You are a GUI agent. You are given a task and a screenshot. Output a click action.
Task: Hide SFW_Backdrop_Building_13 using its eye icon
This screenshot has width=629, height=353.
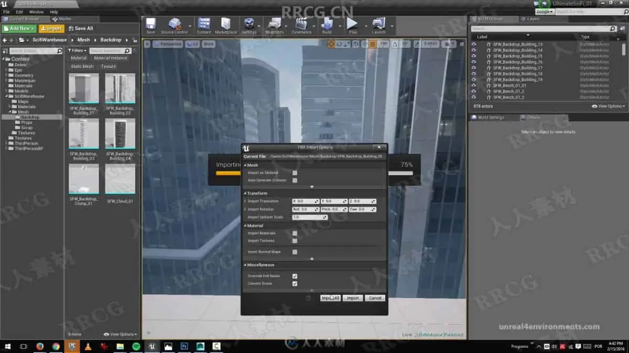click(474, 44)
